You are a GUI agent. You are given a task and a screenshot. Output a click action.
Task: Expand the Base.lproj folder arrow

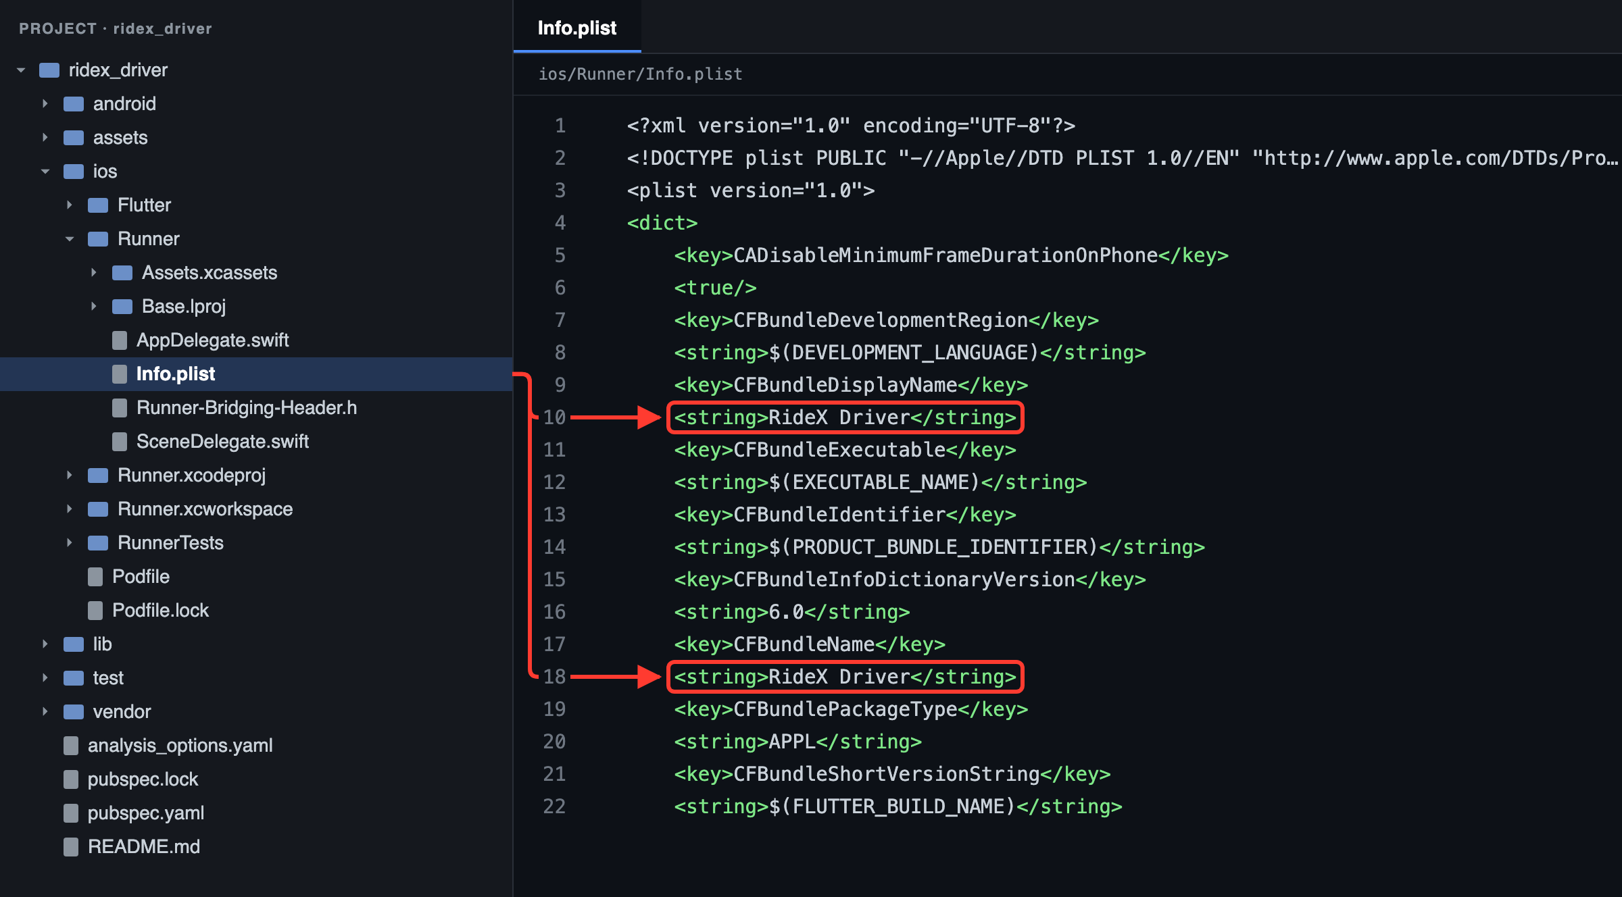[94, 307]
